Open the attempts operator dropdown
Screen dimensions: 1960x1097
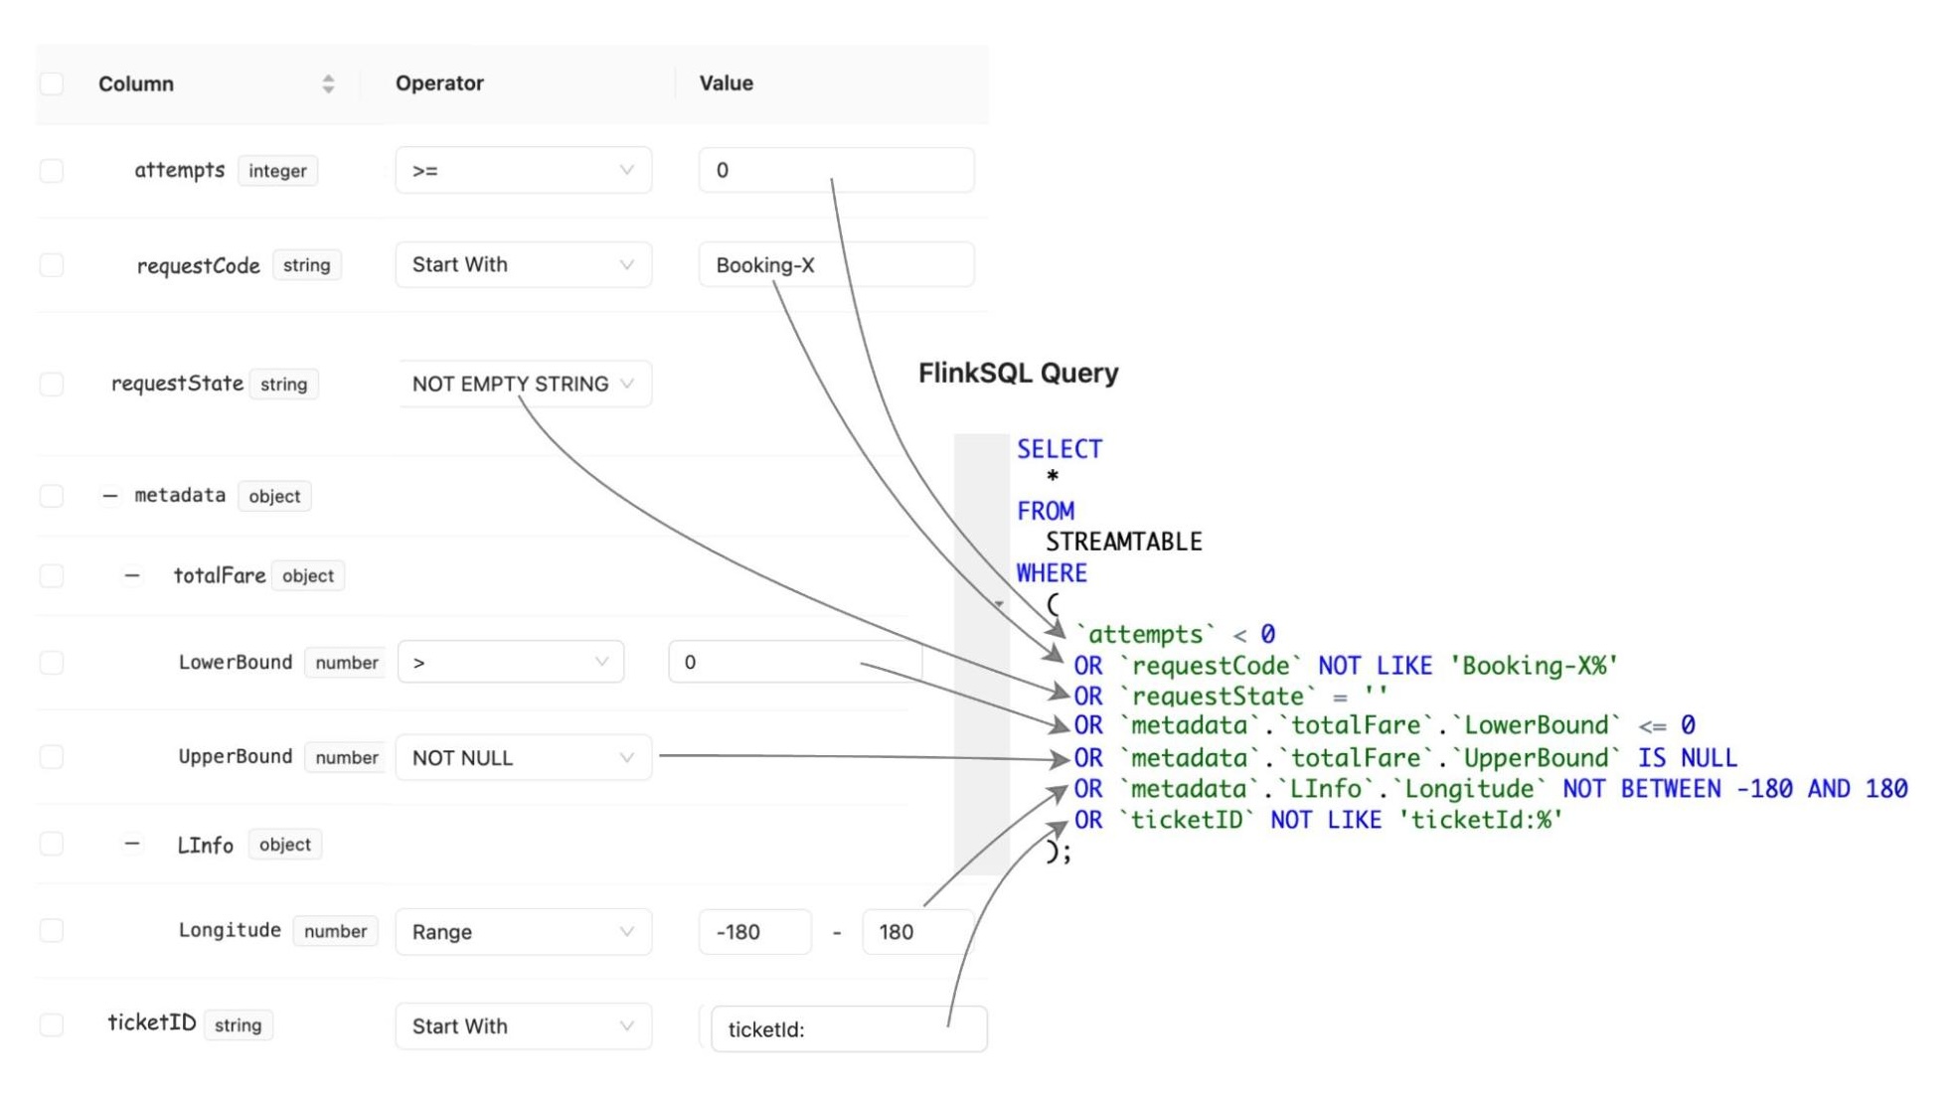click(x=523, y=171)
